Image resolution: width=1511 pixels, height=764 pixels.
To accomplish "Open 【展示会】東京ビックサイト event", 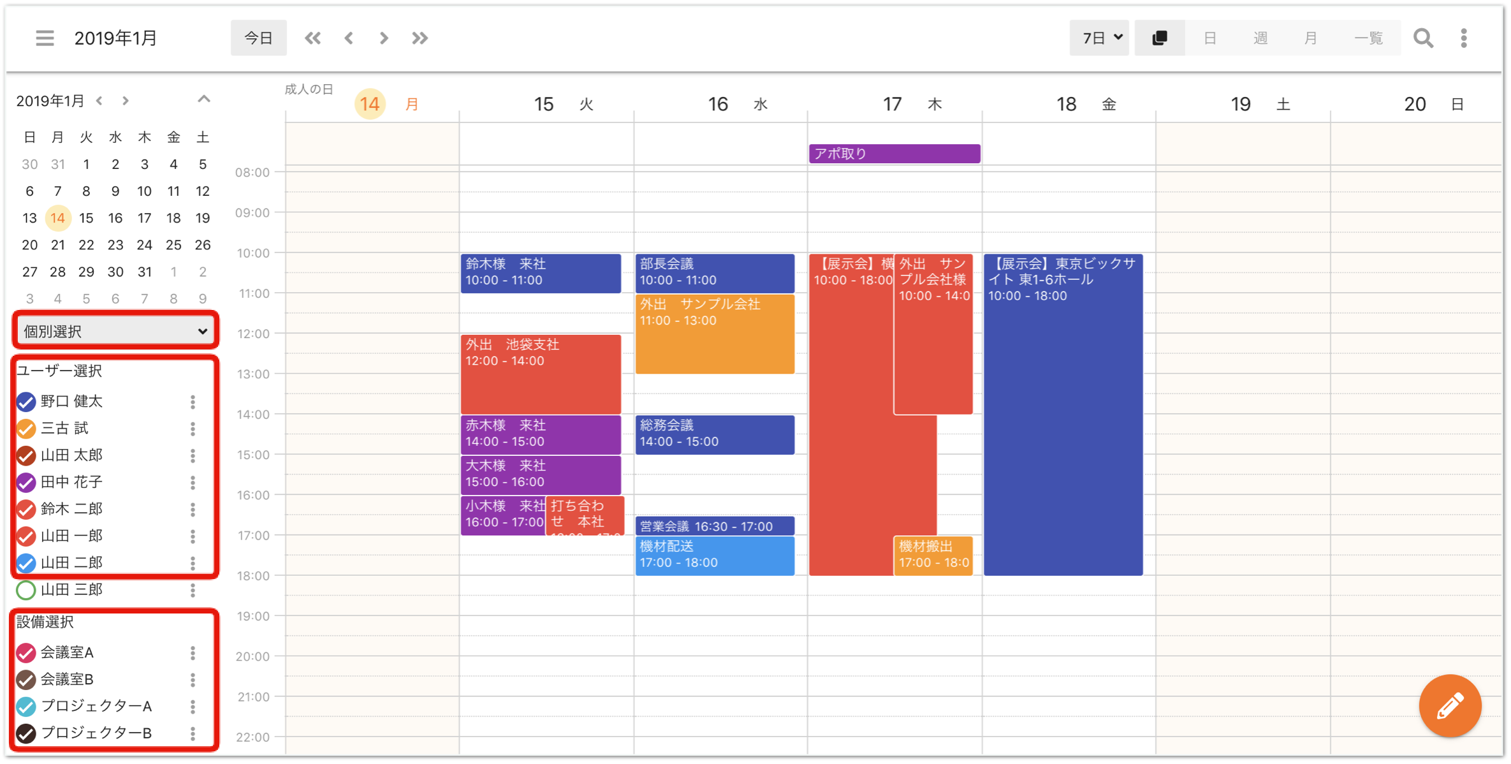I will [1063, 415].
